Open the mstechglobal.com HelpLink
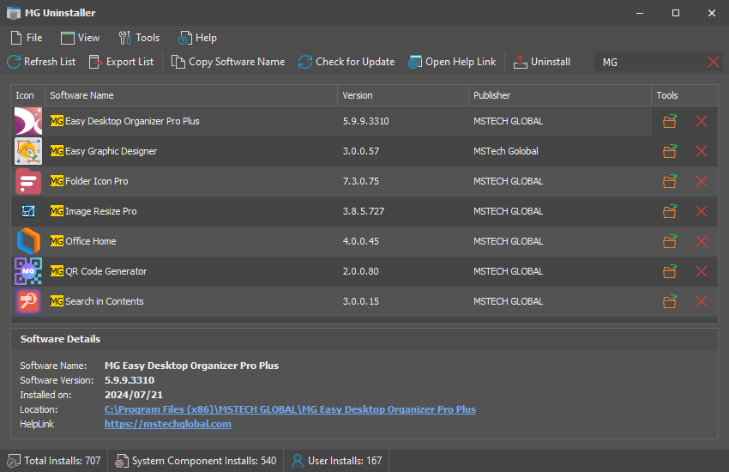 tap(168, 424)
